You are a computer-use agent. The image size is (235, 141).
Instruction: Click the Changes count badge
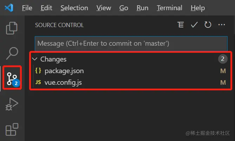pyautogui.click(x=223, y=59)
